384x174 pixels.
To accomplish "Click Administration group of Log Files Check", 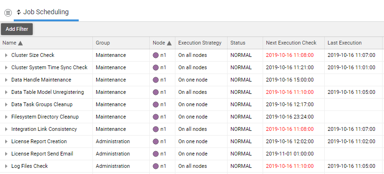I will click(113, 166).
